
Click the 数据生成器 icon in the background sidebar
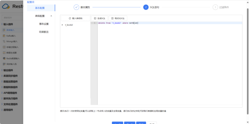tap(4, 53)
